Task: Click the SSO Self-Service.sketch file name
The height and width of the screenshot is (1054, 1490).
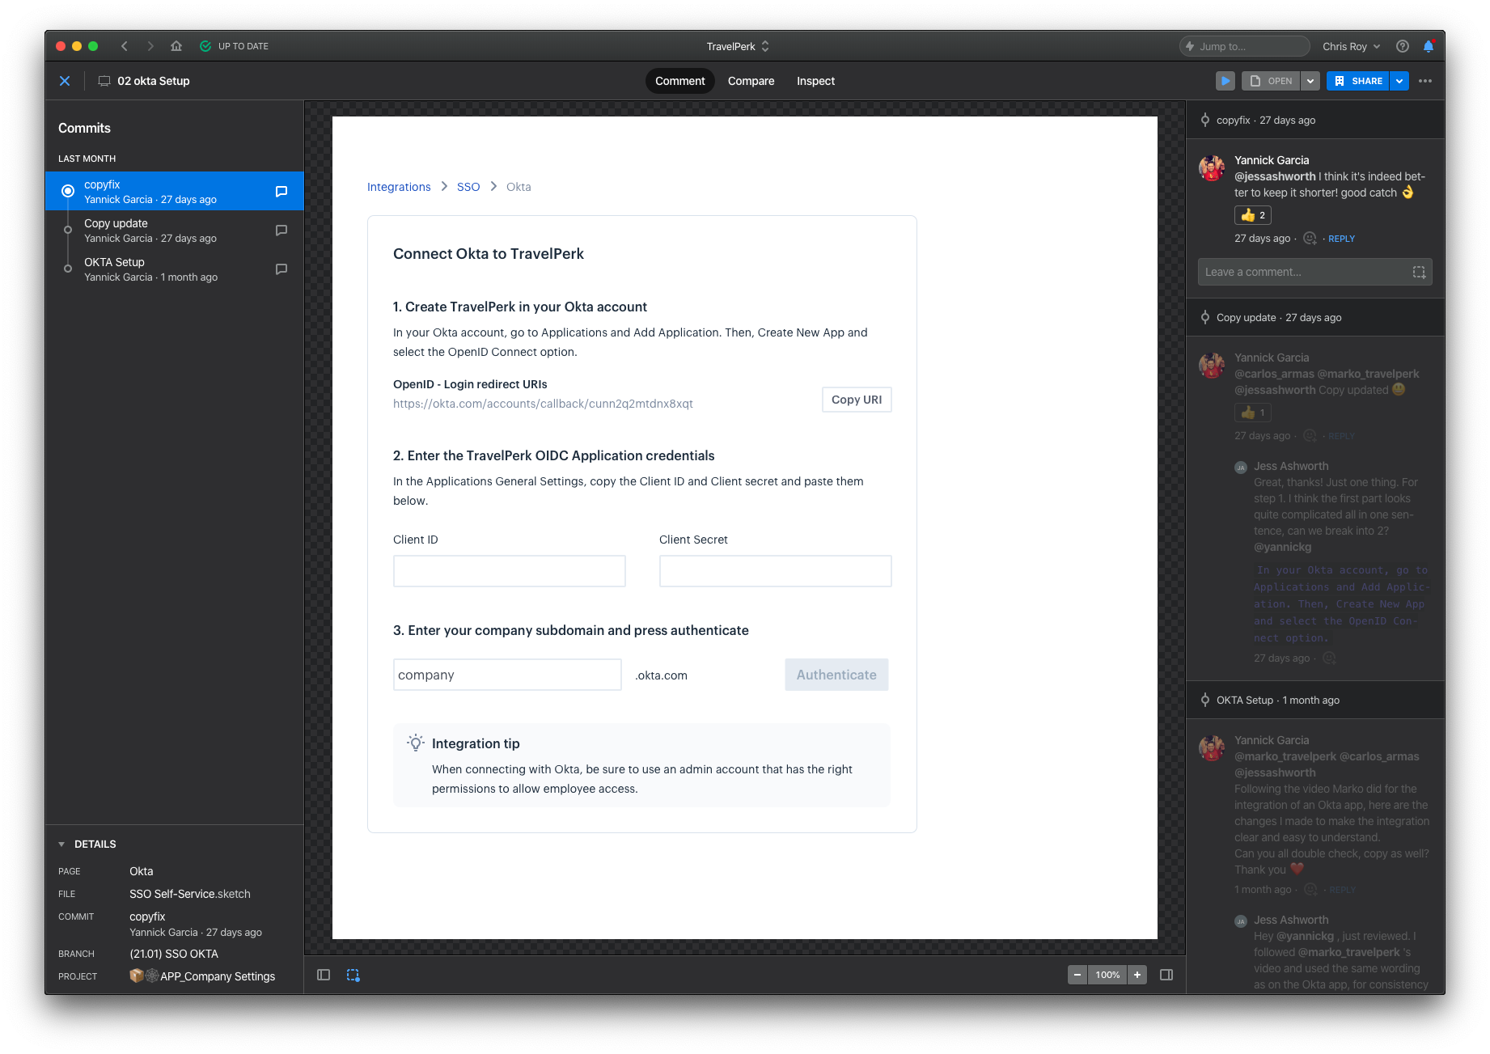Action: 190,894
